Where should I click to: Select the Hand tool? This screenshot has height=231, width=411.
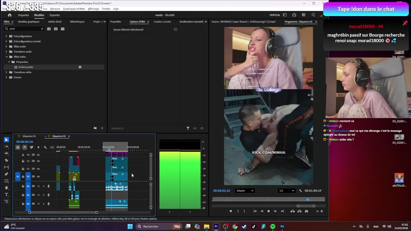(x=6, y=188)
